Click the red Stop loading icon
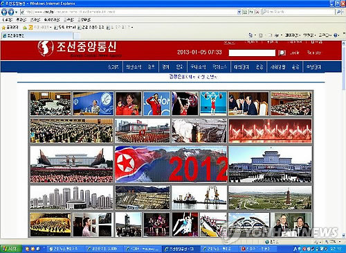This screenshot has width=346, height=253. tap(257, 12)
